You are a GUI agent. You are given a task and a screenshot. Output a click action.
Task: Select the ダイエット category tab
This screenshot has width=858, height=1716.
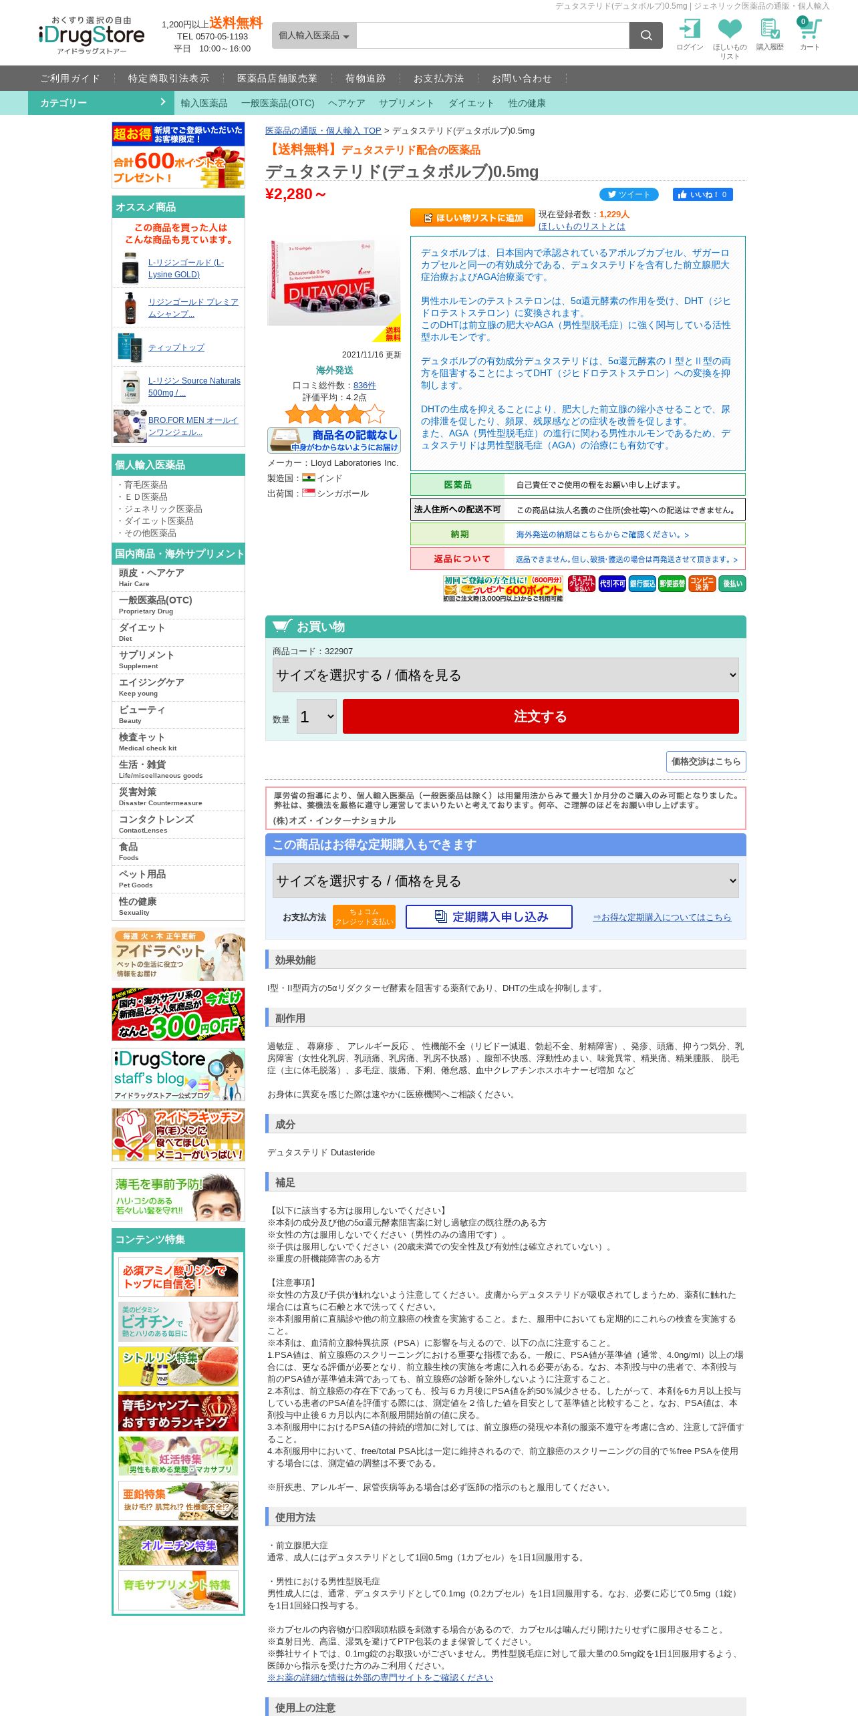point(471,103)
